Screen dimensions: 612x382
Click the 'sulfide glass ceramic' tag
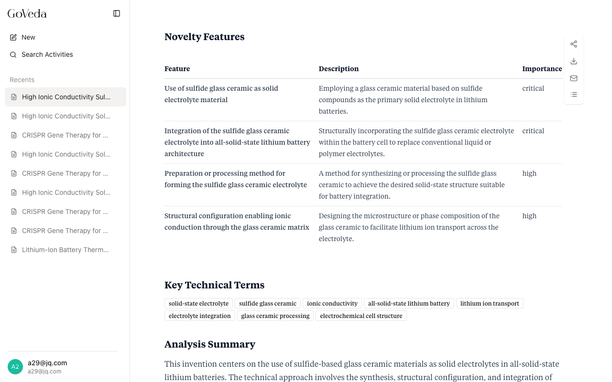pyautogui.click(x=268, y=303)
